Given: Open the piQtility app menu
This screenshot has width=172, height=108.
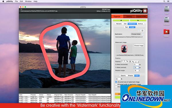Looking at the screenshot, I should tap(9, 1).
